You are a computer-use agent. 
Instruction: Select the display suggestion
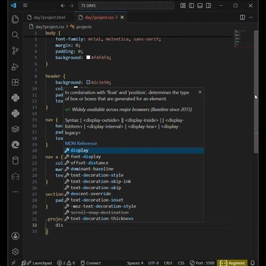click(134, 150)
